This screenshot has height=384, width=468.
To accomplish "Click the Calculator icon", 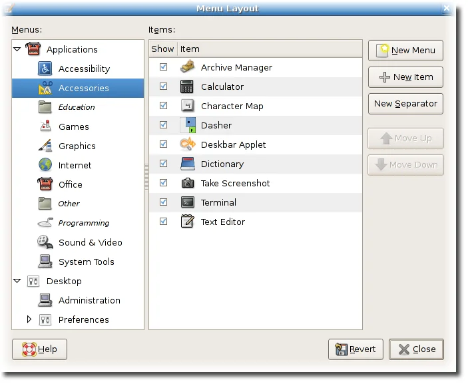I will click(187, 87).
